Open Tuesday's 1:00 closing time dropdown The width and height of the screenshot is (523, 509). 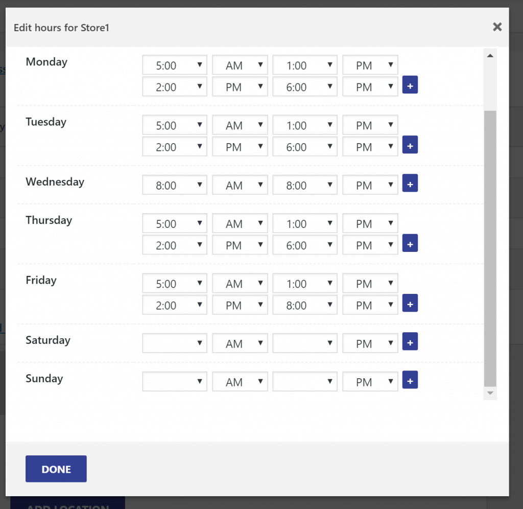tap(305, 125)
